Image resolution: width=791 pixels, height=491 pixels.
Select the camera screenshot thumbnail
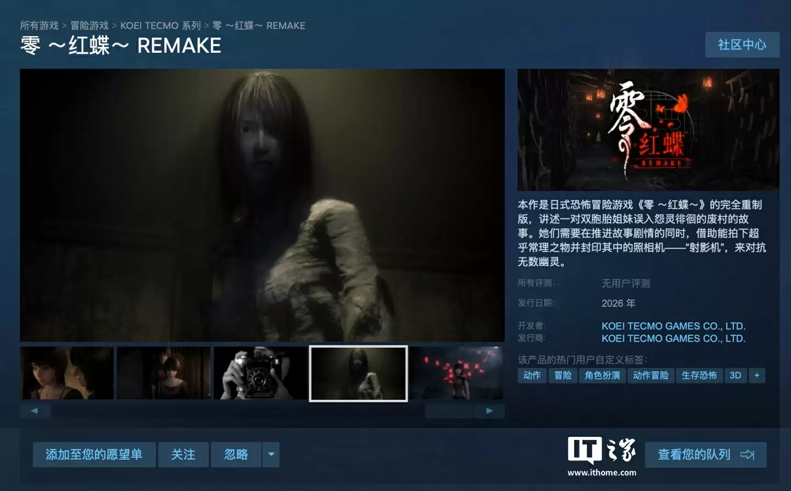(x=260, y=373)
